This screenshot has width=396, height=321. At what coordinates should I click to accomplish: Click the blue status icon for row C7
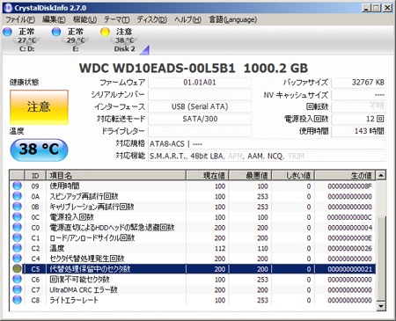[x=17, y=289]
